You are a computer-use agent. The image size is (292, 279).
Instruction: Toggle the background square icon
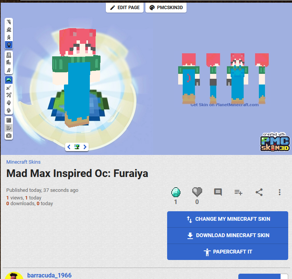[x=9, y=120]
